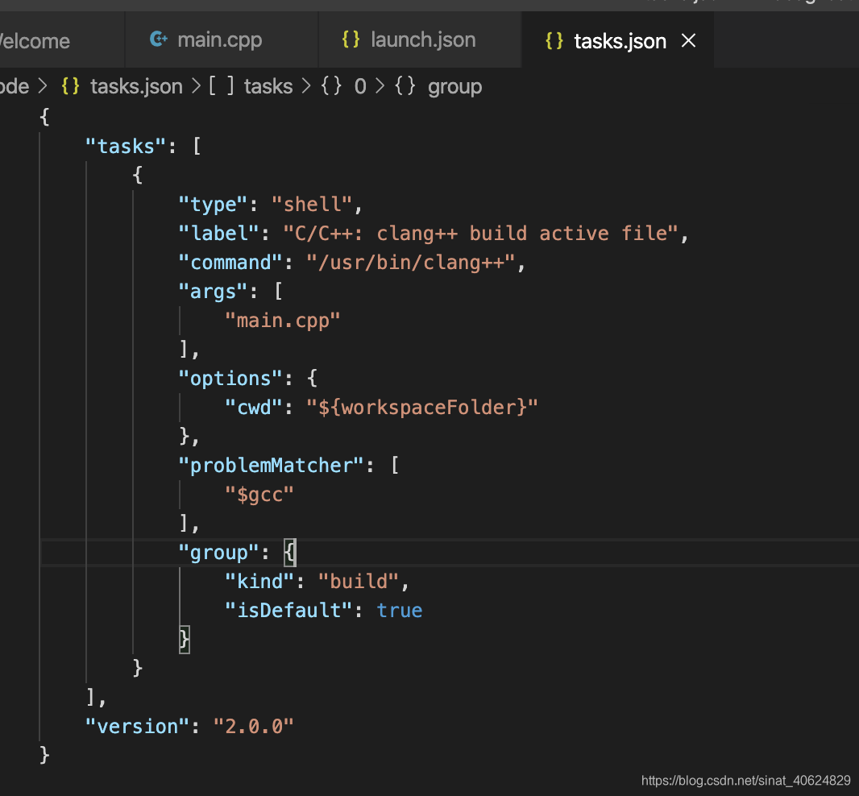Click the "tasks" key in the code
Image resolution: width=859 pixels, height=796 pixels.
tap(126, 147)
